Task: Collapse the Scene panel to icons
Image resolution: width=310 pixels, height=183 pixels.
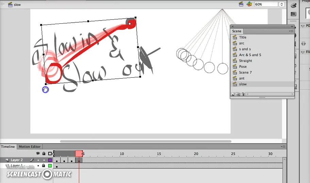Action: coord(292,26)
